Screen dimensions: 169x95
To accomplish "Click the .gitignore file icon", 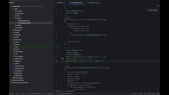I will click(x=14, y=61).
